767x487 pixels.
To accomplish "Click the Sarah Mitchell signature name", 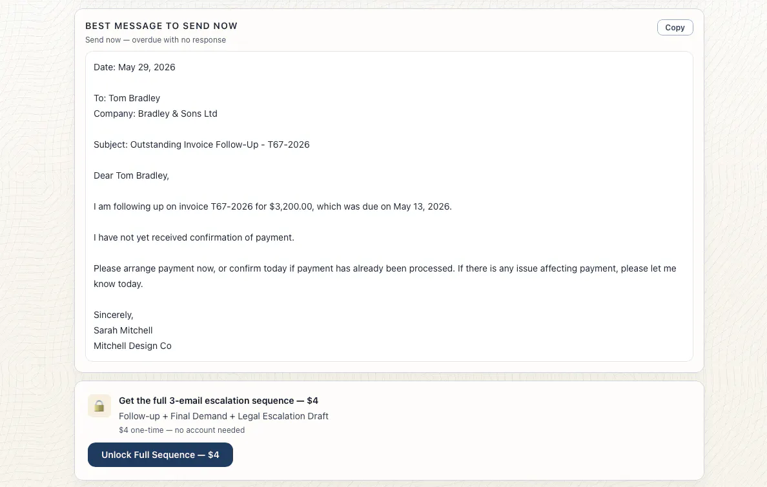I will tap(123, 330).
